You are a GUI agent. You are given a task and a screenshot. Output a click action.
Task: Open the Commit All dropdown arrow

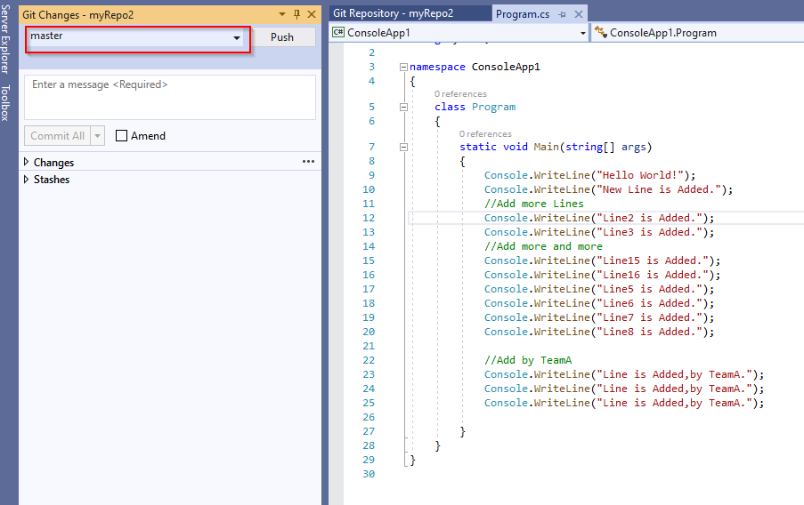[97, 136]
